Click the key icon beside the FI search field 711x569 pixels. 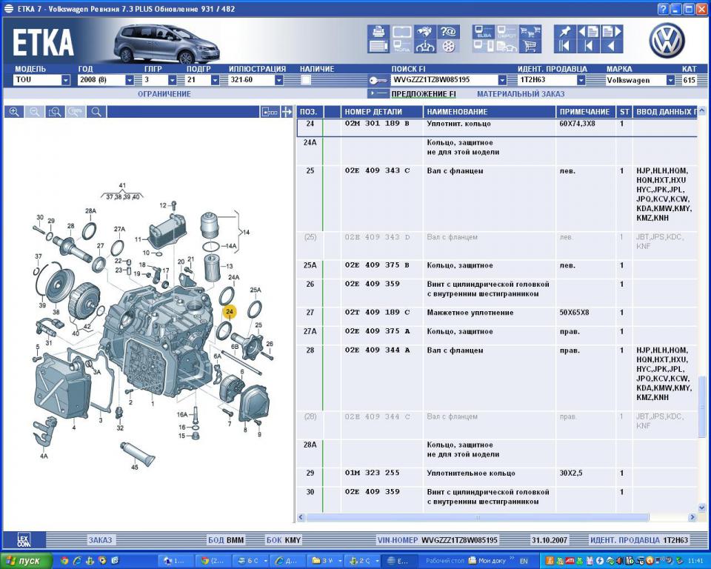click(378, 80)
